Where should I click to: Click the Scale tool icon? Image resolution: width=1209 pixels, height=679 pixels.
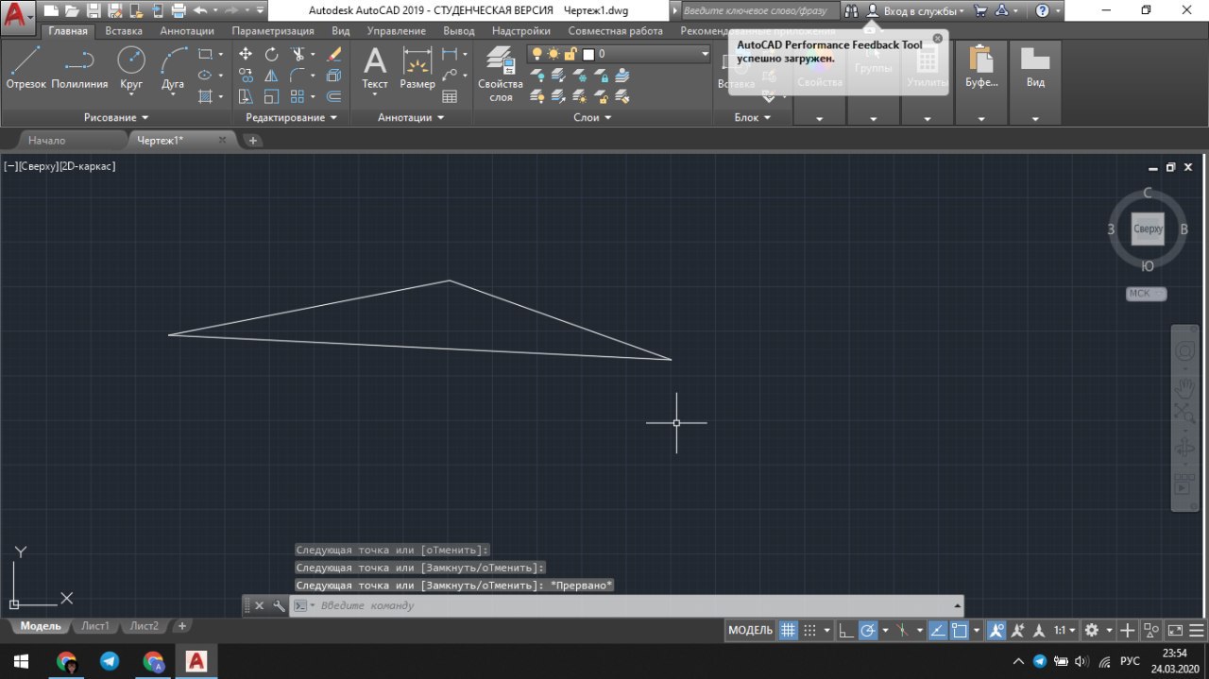pyautogui.click(x=272, y=95)
